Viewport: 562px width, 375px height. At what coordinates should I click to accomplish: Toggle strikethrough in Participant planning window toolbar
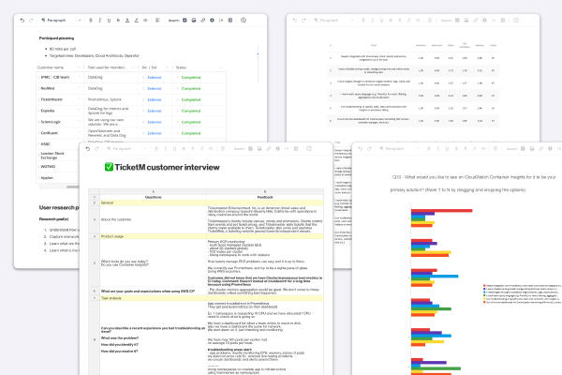tap(118, 21)
